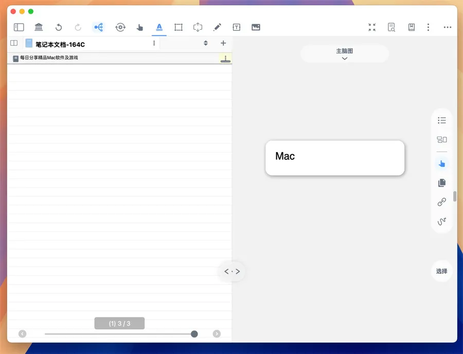The height and width of the screenshot is (354, 463).
Task: Select the image insert tool
Action: [x=256, y=27]
